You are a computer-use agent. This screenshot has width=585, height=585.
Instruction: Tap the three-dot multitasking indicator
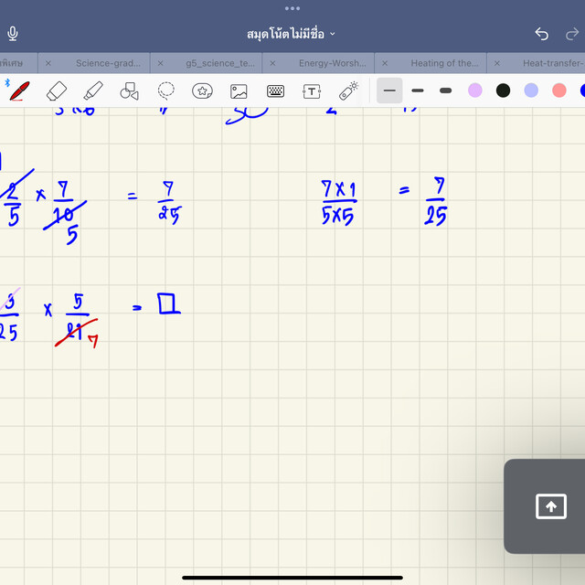click(x=292, y=8)
